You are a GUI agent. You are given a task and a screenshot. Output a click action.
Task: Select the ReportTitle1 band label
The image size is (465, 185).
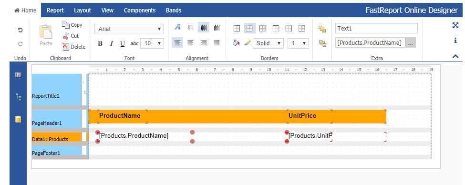click(x=46, y=96)
